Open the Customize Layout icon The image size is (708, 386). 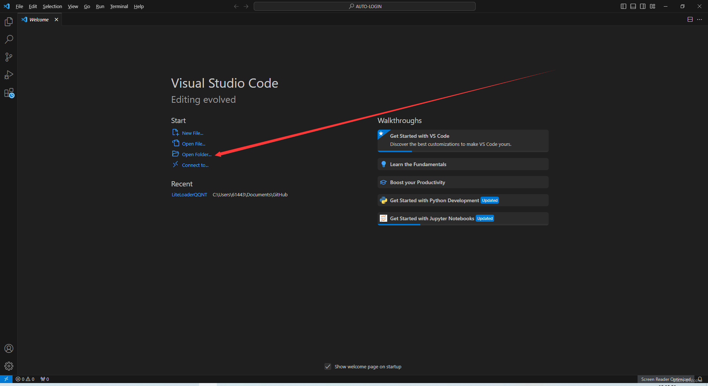coord(653,6)
